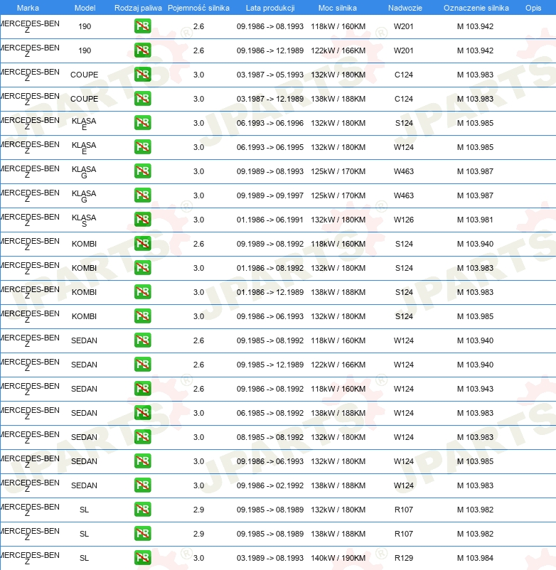Image resolution: width=556 pixels, height=570 pixels.
Task: Click the fuel icon in the 190 122kW row
Action: tap(142, 50)
